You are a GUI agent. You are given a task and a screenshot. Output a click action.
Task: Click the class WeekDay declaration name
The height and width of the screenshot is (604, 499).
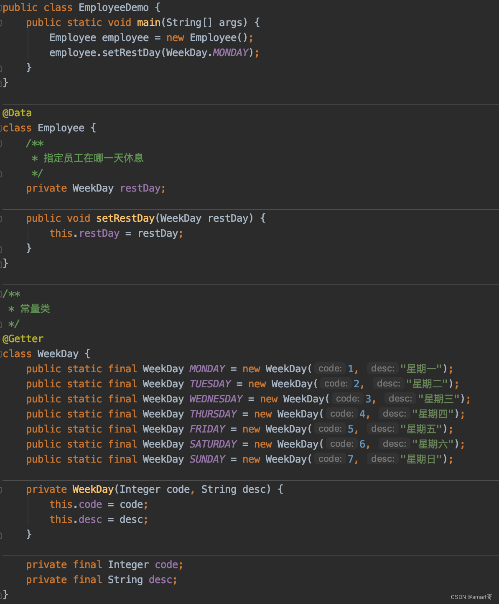point(58,354)
